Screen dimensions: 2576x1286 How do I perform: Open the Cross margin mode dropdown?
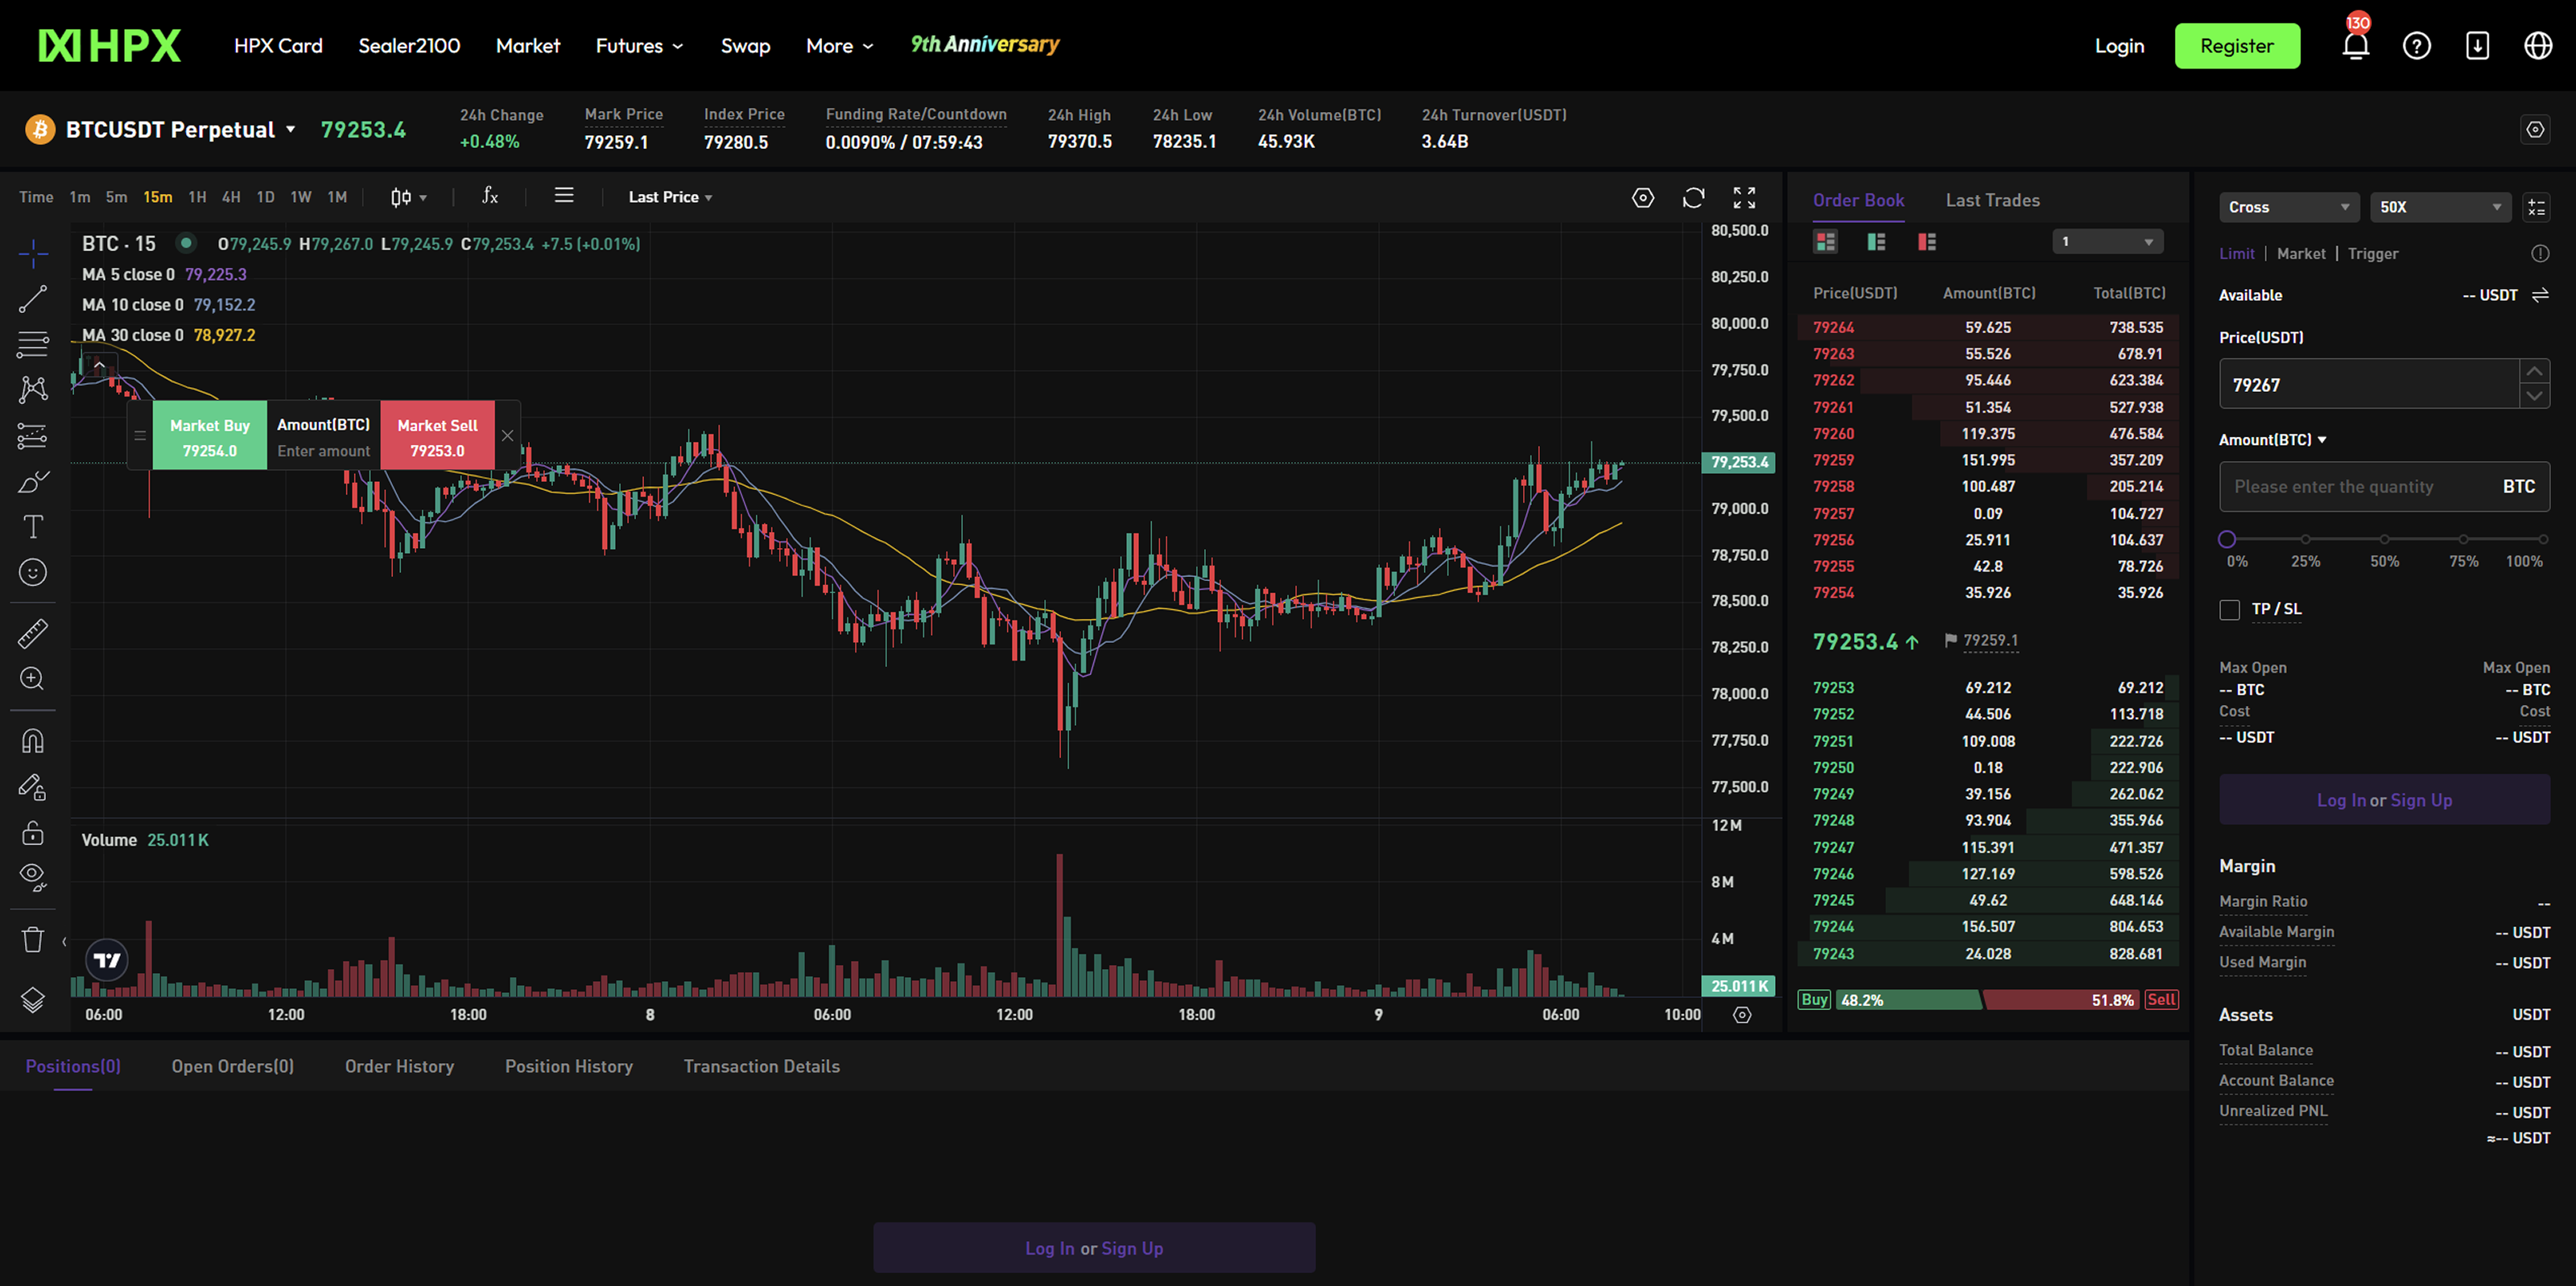[x=2288, y=207]
